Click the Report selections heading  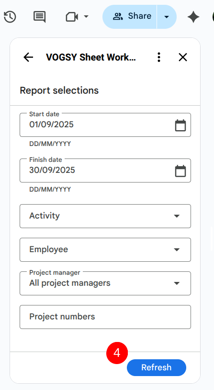click(59, 90)
